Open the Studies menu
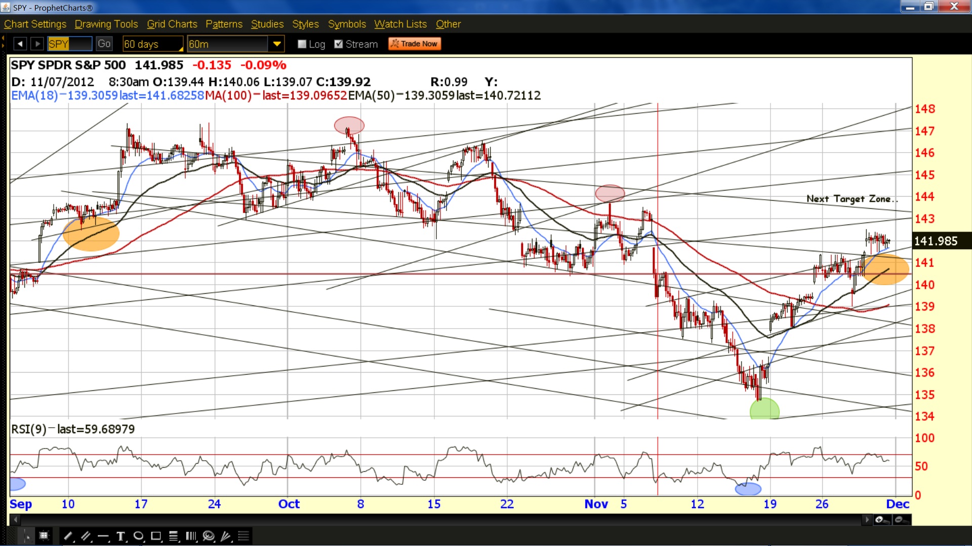 (x=267, y=24)
